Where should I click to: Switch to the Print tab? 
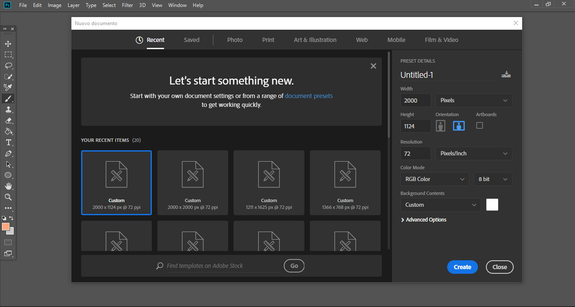(268, 40)
